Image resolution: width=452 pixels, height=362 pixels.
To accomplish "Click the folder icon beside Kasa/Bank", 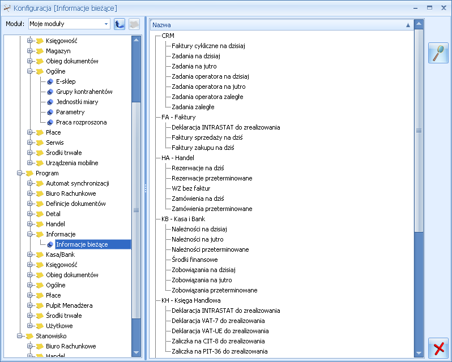I will coord(40,255).
